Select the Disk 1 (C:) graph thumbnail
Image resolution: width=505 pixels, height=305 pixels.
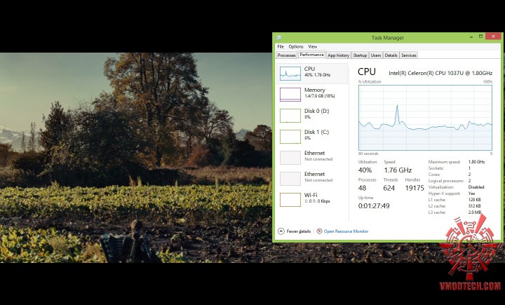tap(290, 137)
